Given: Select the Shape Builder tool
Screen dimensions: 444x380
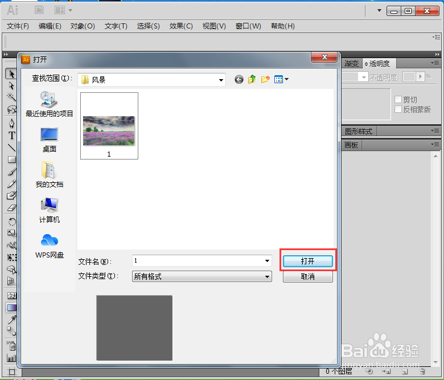Looking at the screenshot, I should (x=11, y=269).
